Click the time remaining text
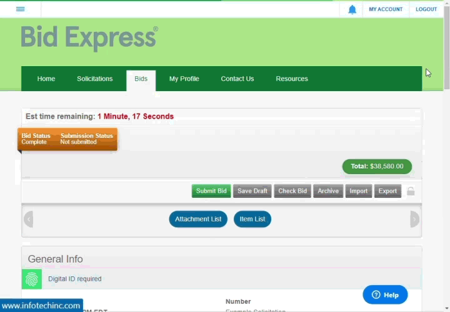Viewport: 450px width, 312px height. (99, 116)
